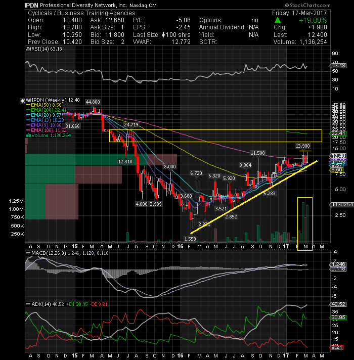
Task: Click the Open value 10.400
Action: point(72,20)
